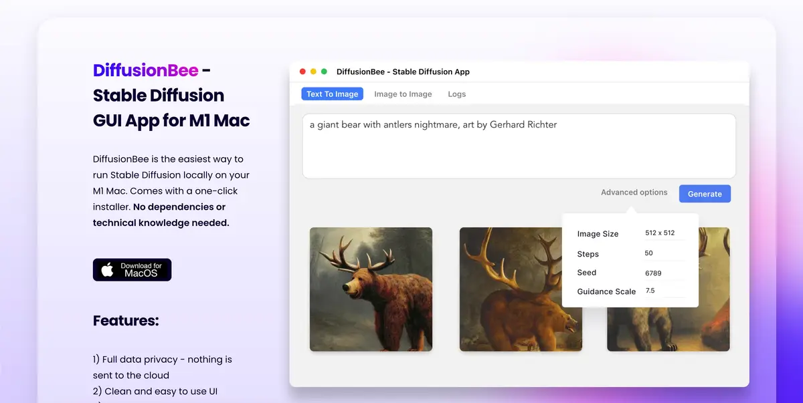803x403 pixels.
Task: Click the prompt text field
Action: [519, 146]
